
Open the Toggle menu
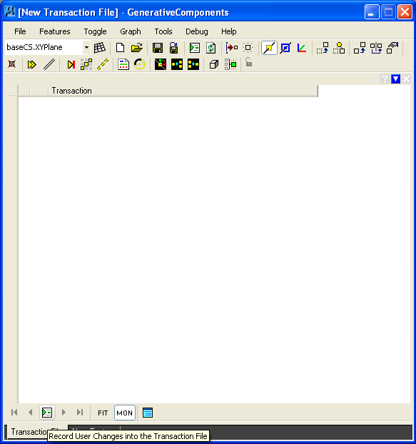point(95,31)
